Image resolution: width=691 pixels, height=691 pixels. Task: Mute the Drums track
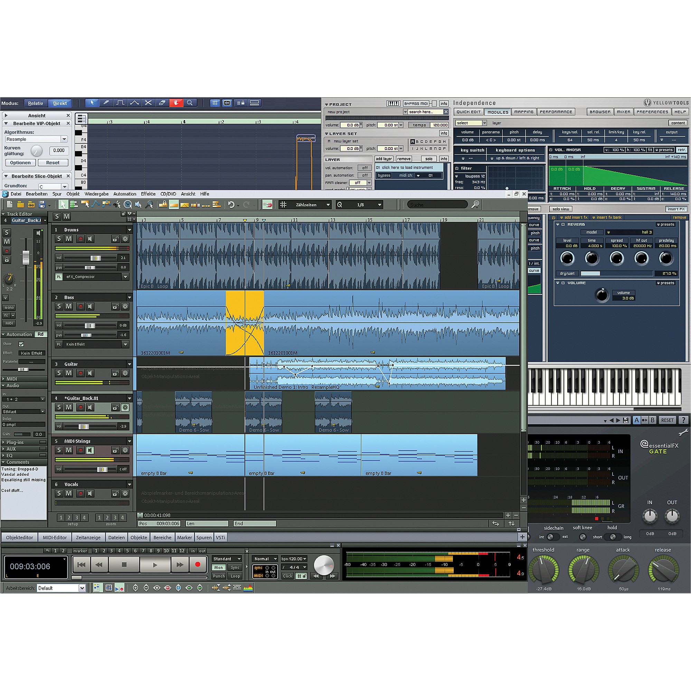coord(69,239)
